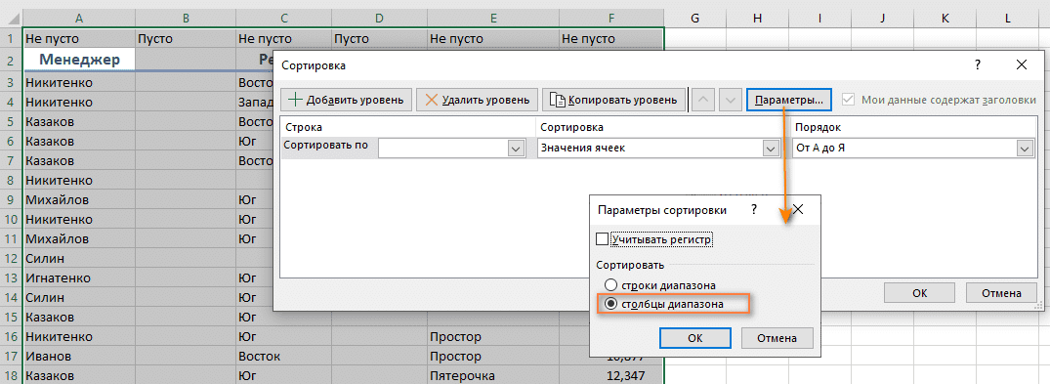
Task: Click the move level down arrow
Action: [x=732, y=100]
